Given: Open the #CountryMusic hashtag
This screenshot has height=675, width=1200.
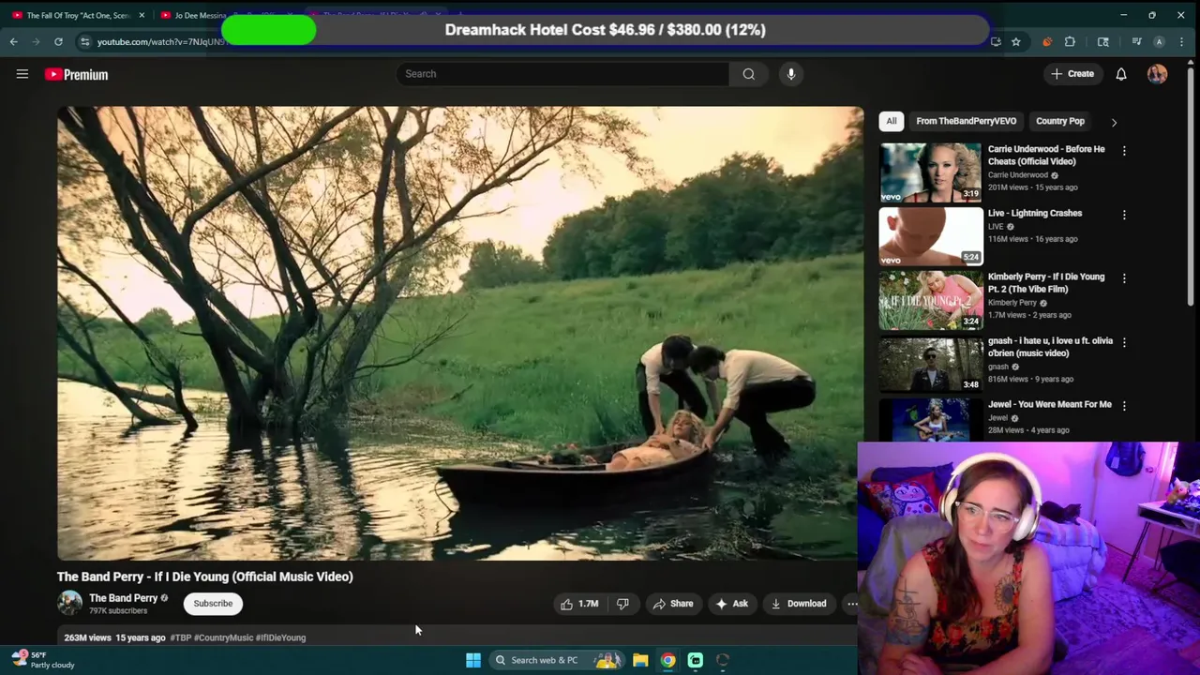Looking at the screenshot, I should (223, 637).
